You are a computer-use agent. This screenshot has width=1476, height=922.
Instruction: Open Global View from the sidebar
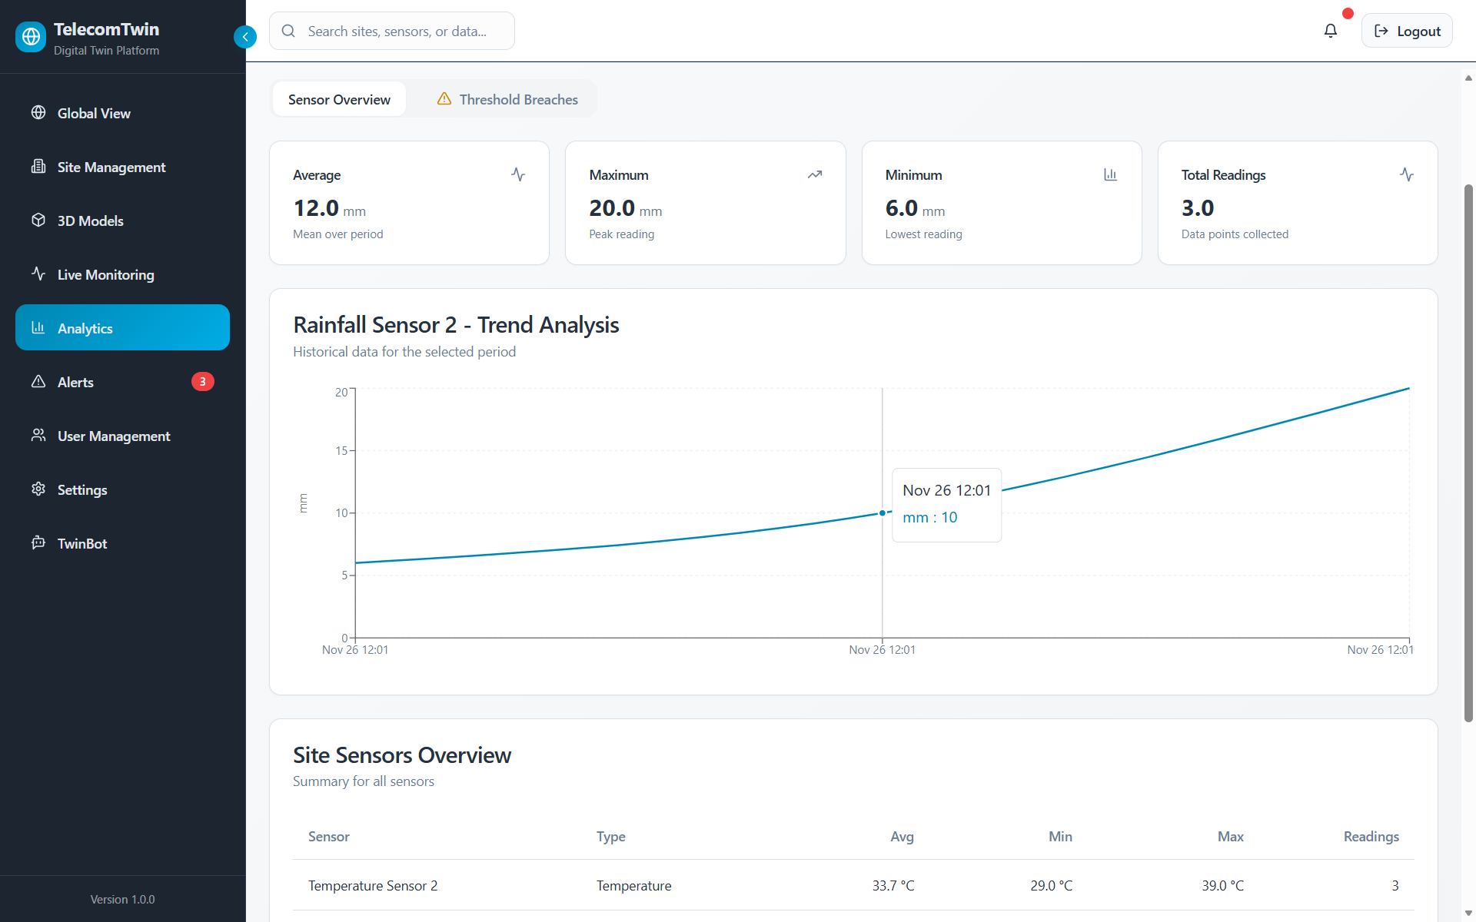coord(94,113)
